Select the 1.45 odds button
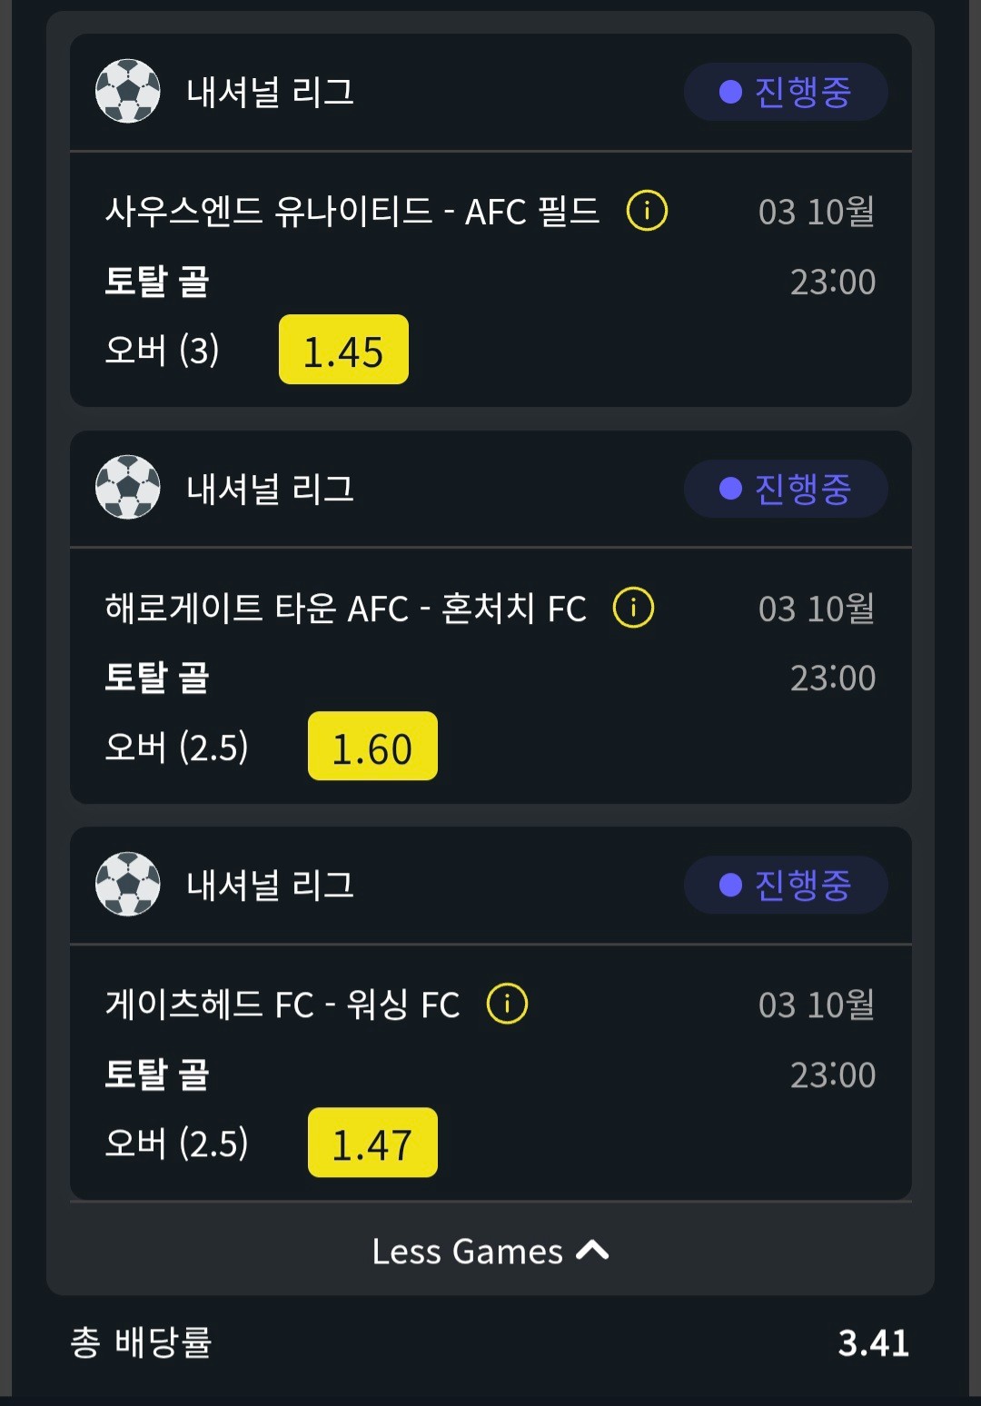 coord(343,350)
